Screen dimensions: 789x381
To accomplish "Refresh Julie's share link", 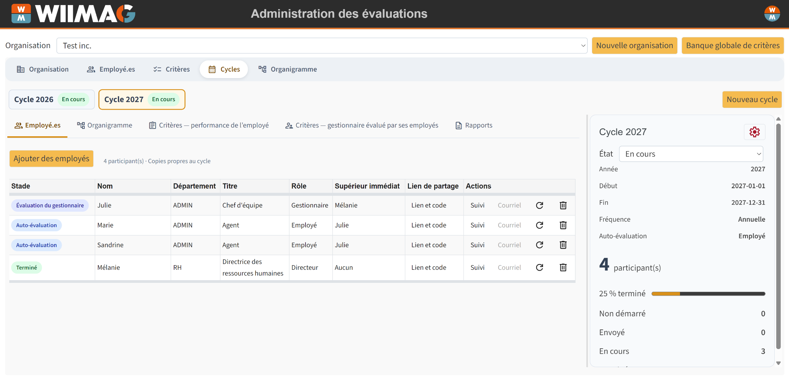I will click(x=539, y=206).
